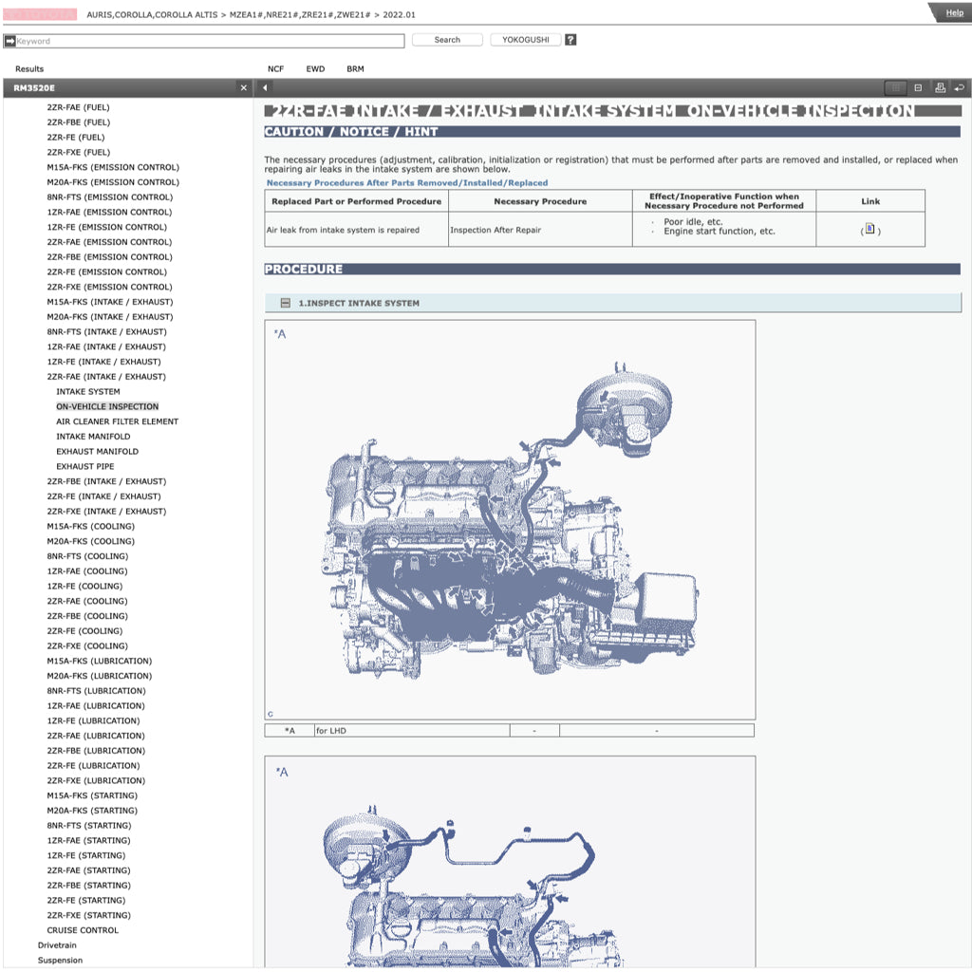Click the arrow icon inside the Keyword field
Image resolution: width=972 pixels, height=972 pixels.
(12, 40)
